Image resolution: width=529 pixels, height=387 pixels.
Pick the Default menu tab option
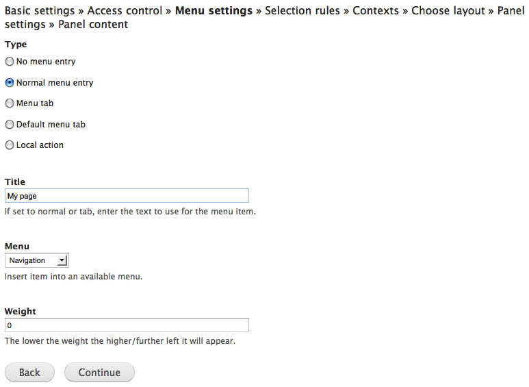(x=10, y=125)
